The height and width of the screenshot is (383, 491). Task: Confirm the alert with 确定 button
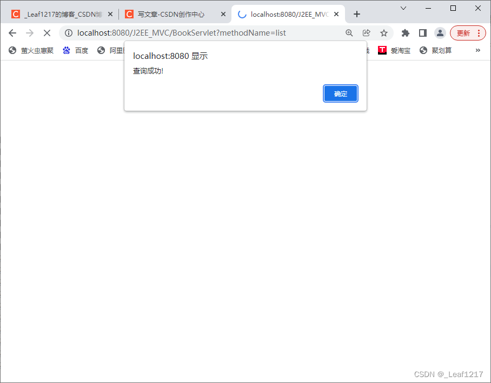coord(340,93)
